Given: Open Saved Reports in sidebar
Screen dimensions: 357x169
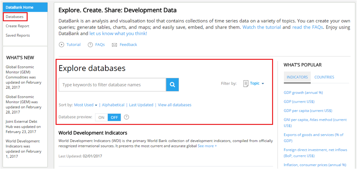Looking at the screenshot, I should (18, 35).
